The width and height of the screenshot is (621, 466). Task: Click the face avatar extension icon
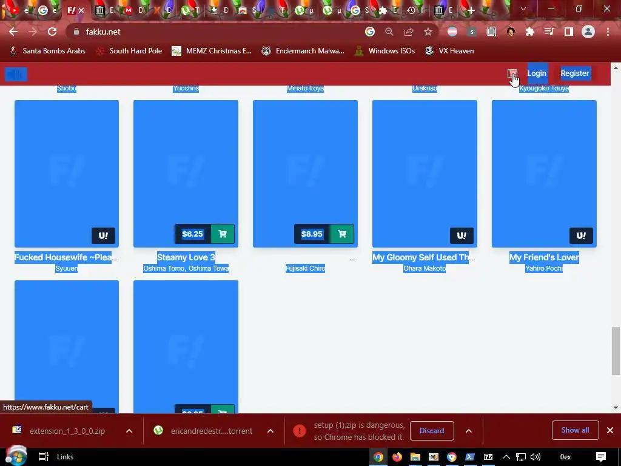coord(511,32)
